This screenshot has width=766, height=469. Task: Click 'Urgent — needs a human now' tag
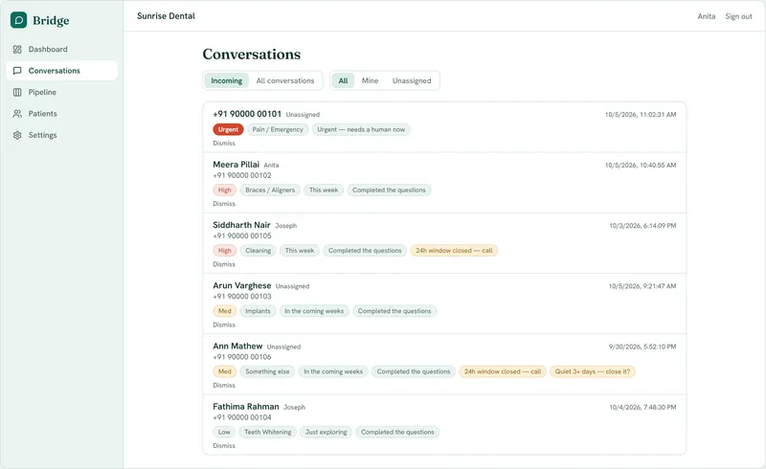coord(361,129)
